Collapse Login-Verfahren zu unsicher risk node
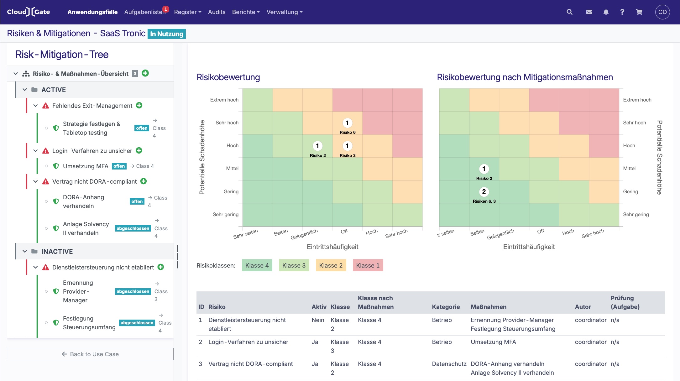Image resolution: width=680 pixels, height=381 pixels. tap(35, 151)
